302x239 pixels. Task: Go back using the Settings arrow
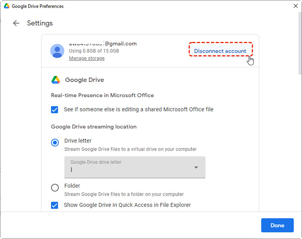click(16, 23)
